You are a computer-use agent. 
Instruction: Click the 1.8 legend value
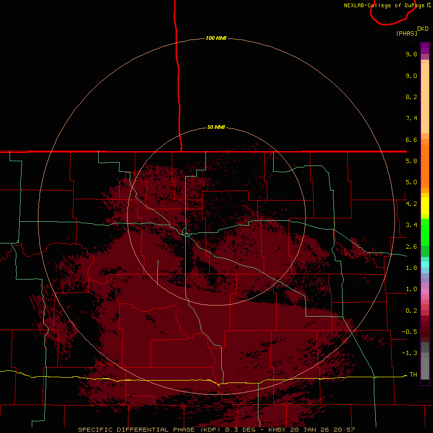[x=411, y=268]
